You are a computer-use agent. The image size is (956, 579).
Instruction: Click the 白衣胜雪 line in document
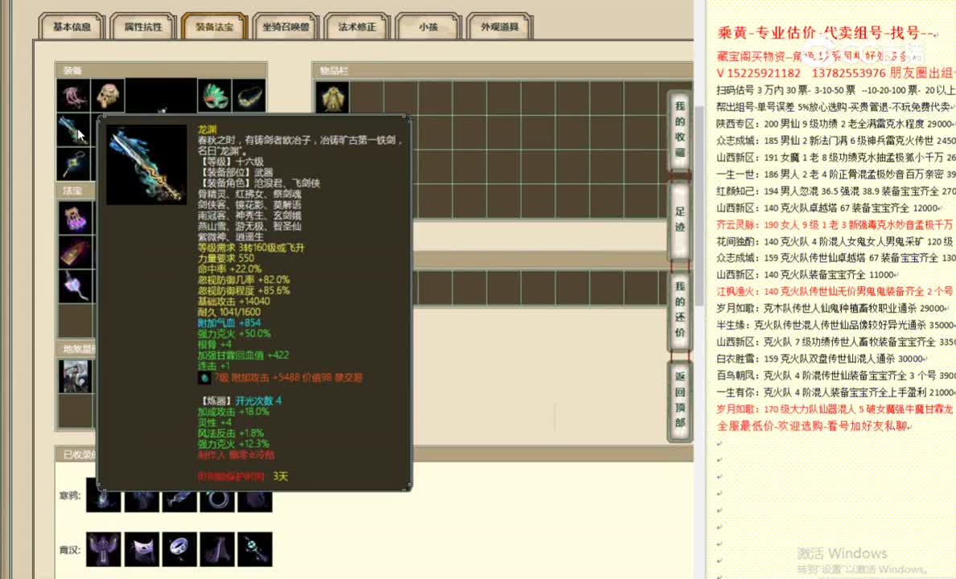tap(822, 359)
